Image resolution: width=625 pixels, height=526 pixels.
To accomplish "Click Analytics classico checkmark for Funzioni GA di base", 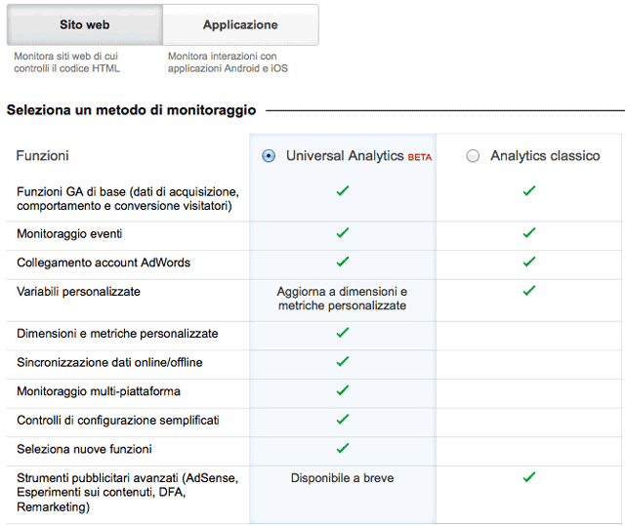I will tap(529, 190).
